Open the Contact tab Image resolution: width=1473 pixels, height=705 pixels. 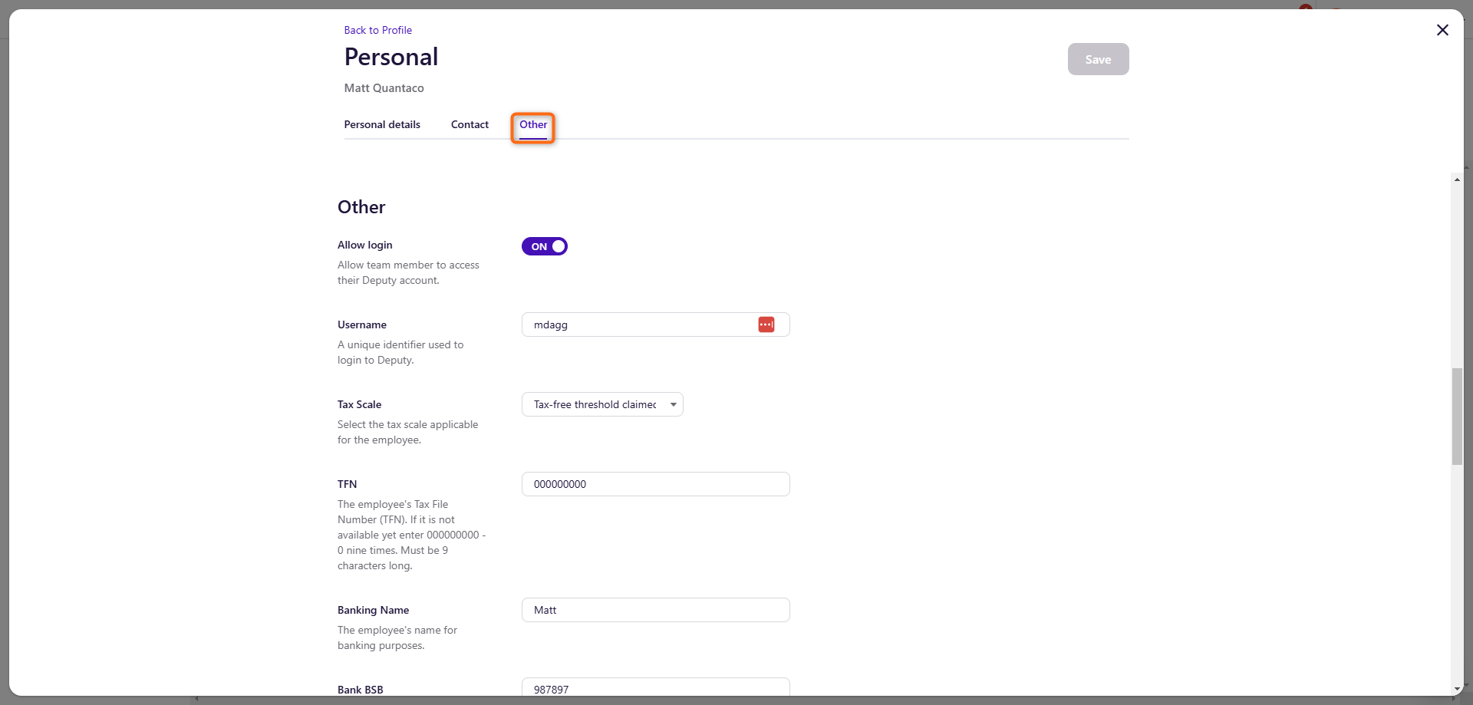click(x=470, y=124)
